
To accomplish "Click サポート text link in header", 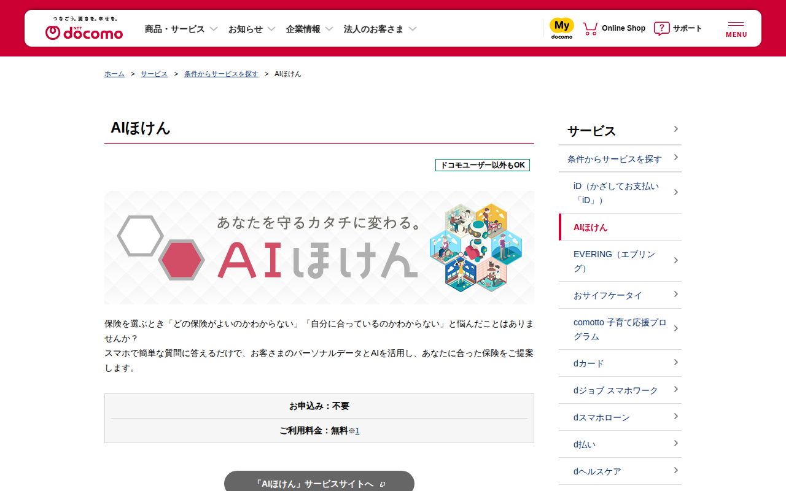I will point(687,28).
